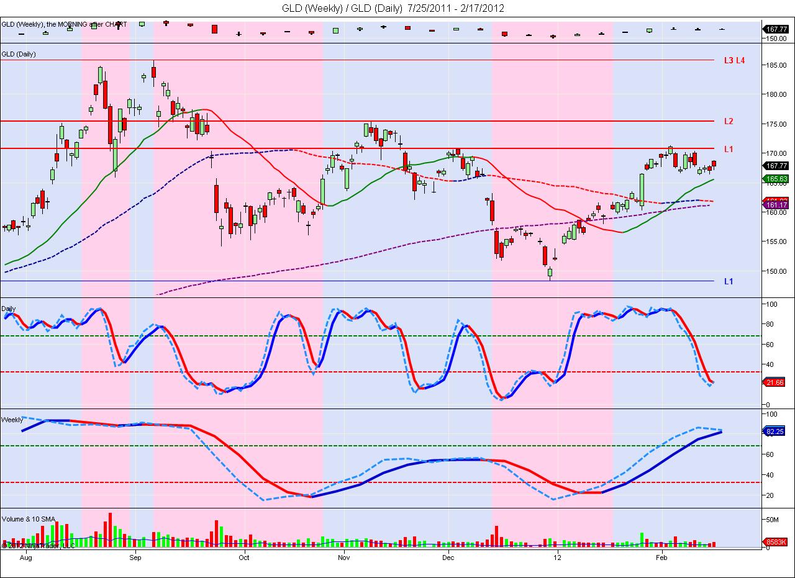Click the 'Aug' date axis label

[25, 558]
